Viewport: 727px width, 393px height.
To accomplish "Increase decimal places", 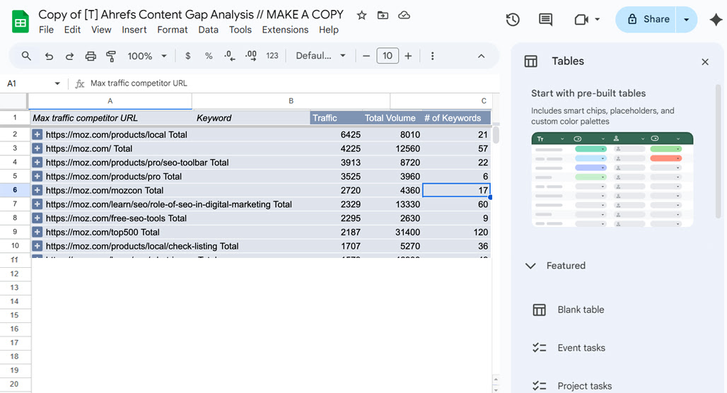I will pyautogui.click(x=251, y=56).
